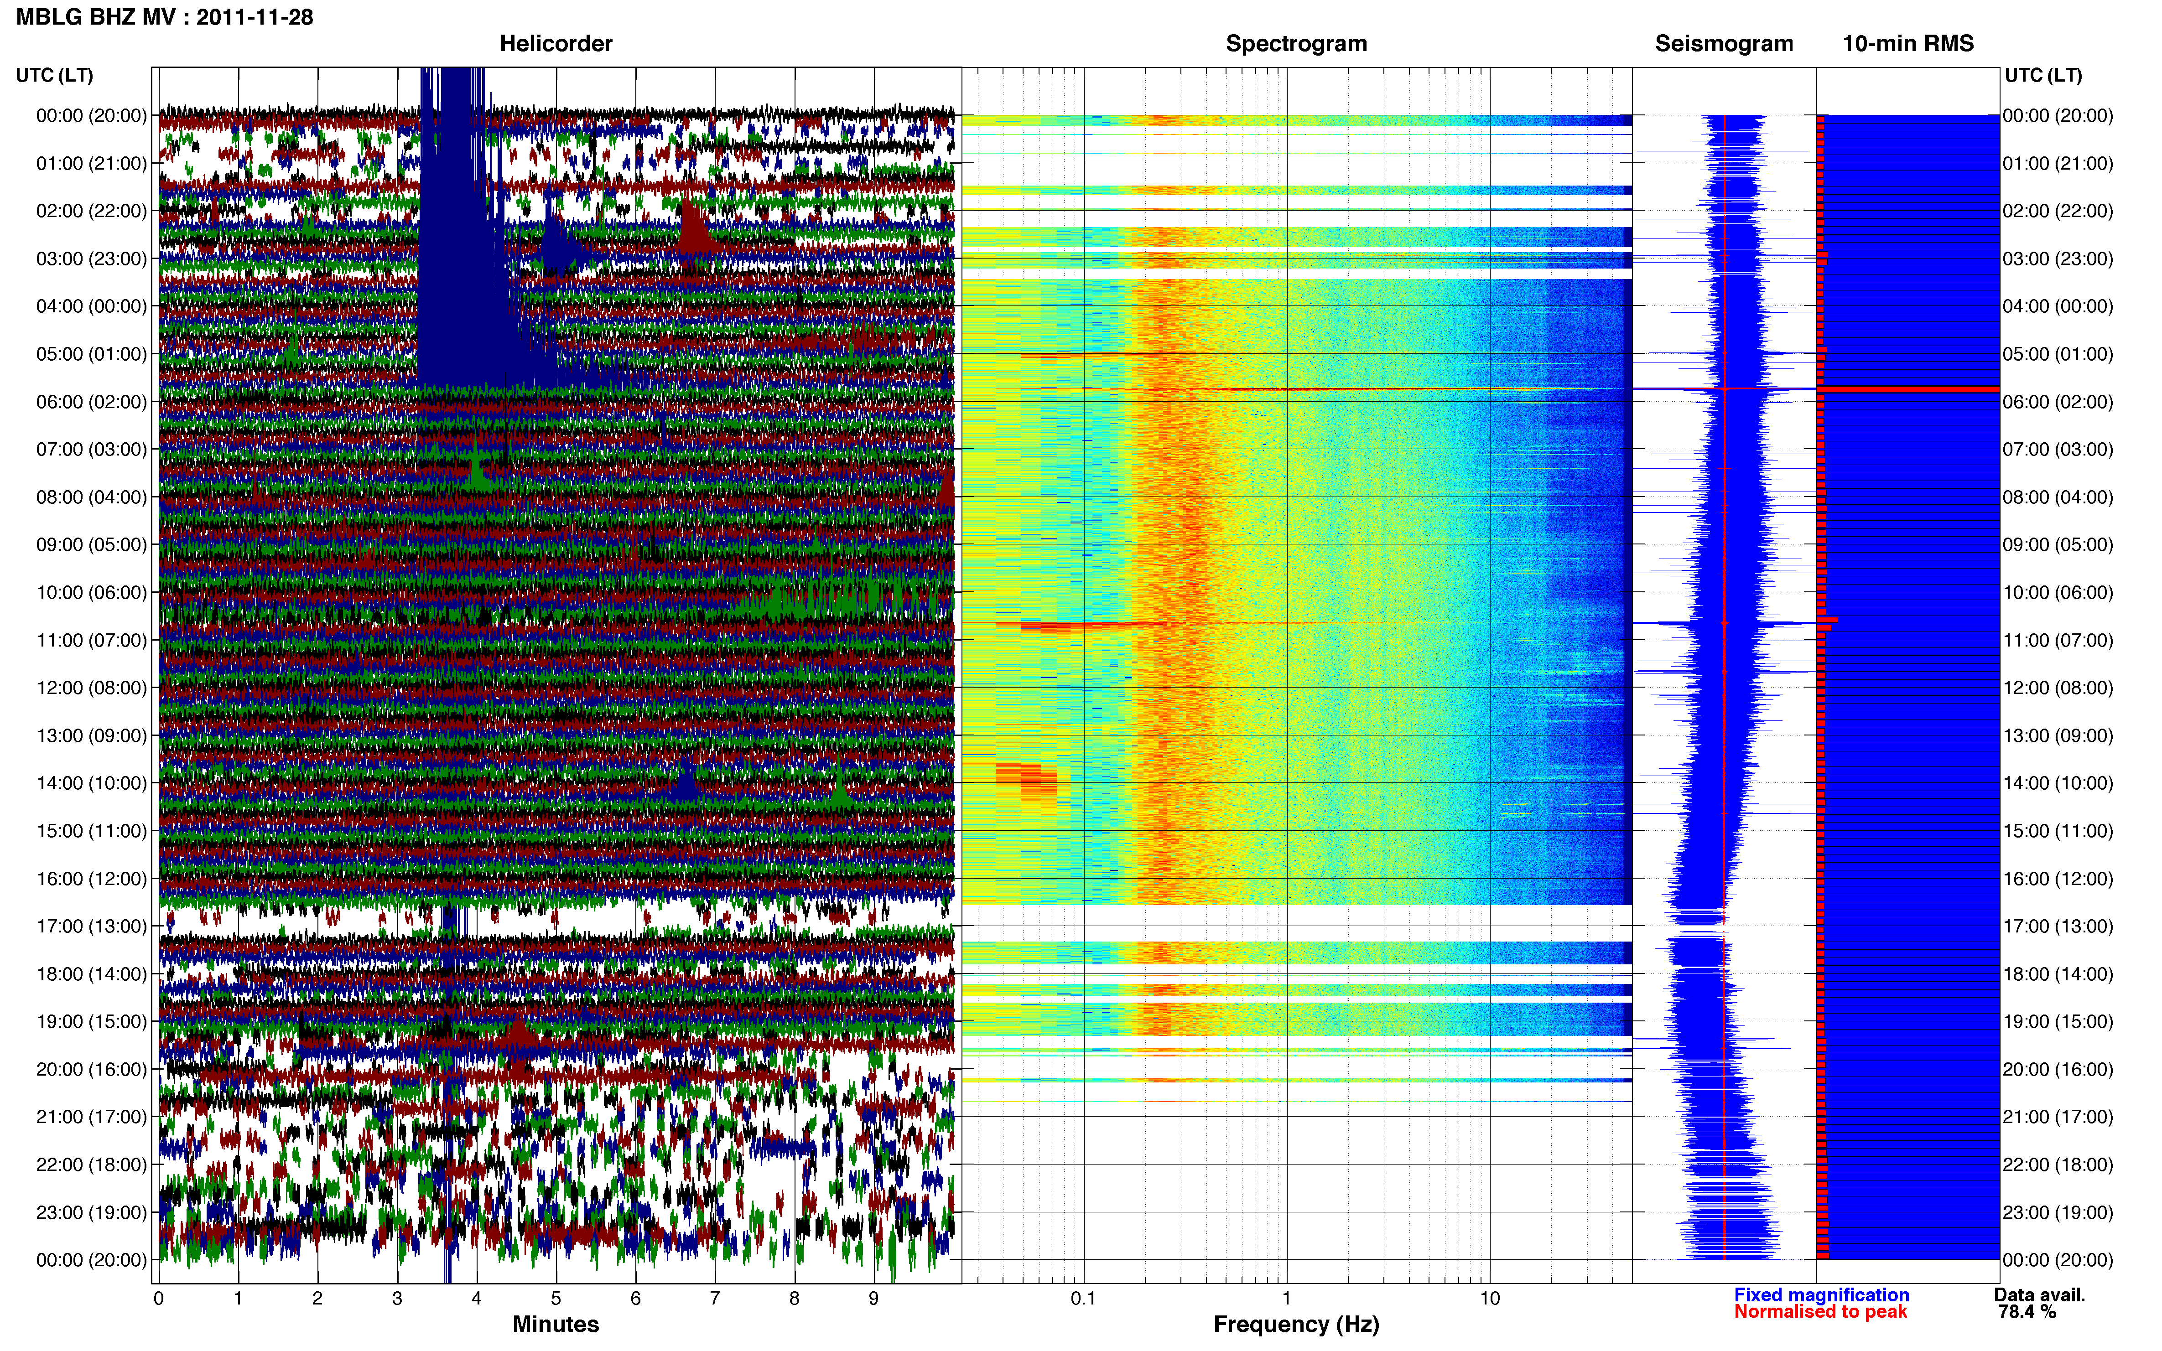Click the 'Normalised to peak' legend text

pyautogui.click(x=1820, y=1312)
